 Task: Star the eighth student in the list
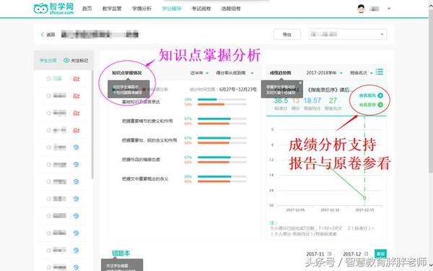(49, 199)
